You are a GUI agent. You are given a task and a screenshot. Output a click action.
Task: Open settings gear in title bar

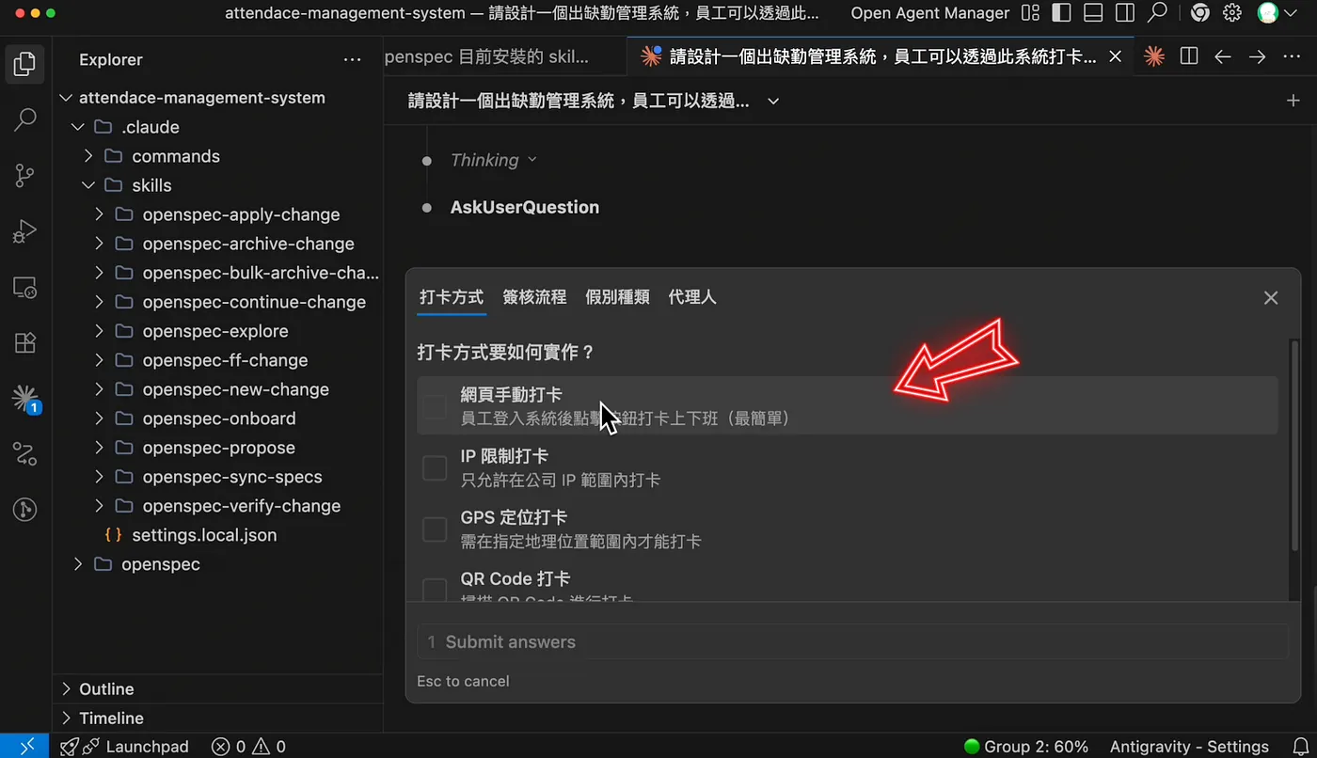[1232, 13]
